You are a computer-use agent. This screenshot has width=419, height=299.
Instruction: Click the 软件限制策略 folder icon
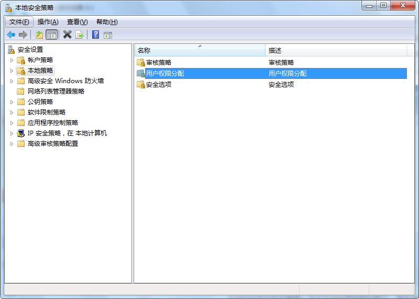pos(21,112)
